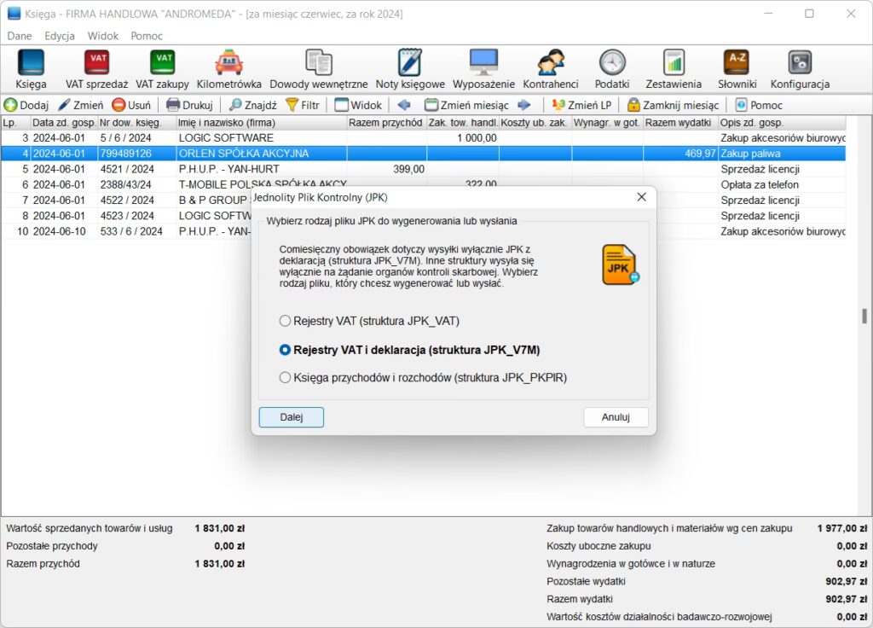Viewport: 873px width, 628px height.
Task: Click the Dalej button
Action: click(291, 417)
